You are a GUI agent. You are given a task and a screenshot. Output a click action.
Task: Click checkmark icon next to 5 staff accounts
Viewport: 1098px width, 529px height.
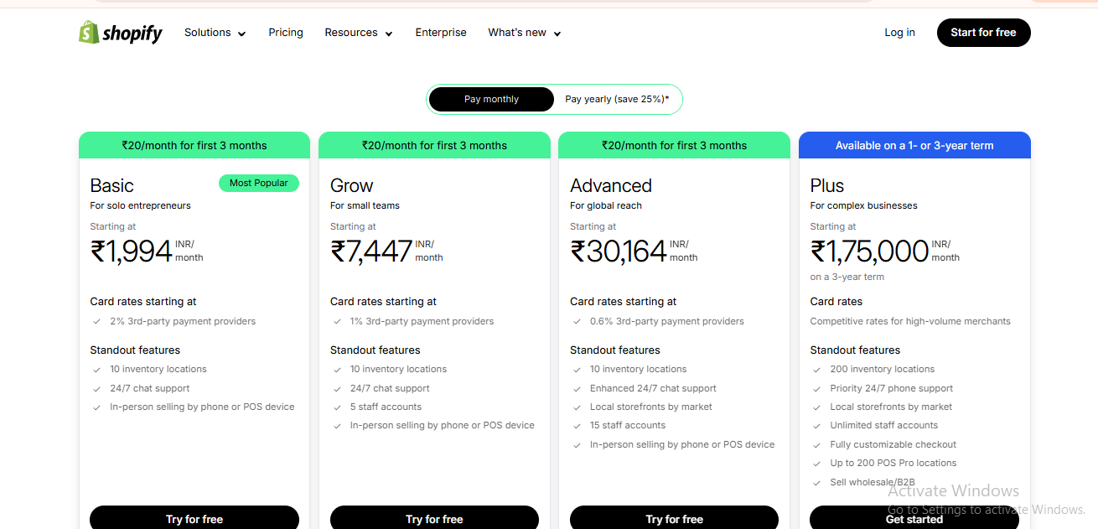(337, 407)
